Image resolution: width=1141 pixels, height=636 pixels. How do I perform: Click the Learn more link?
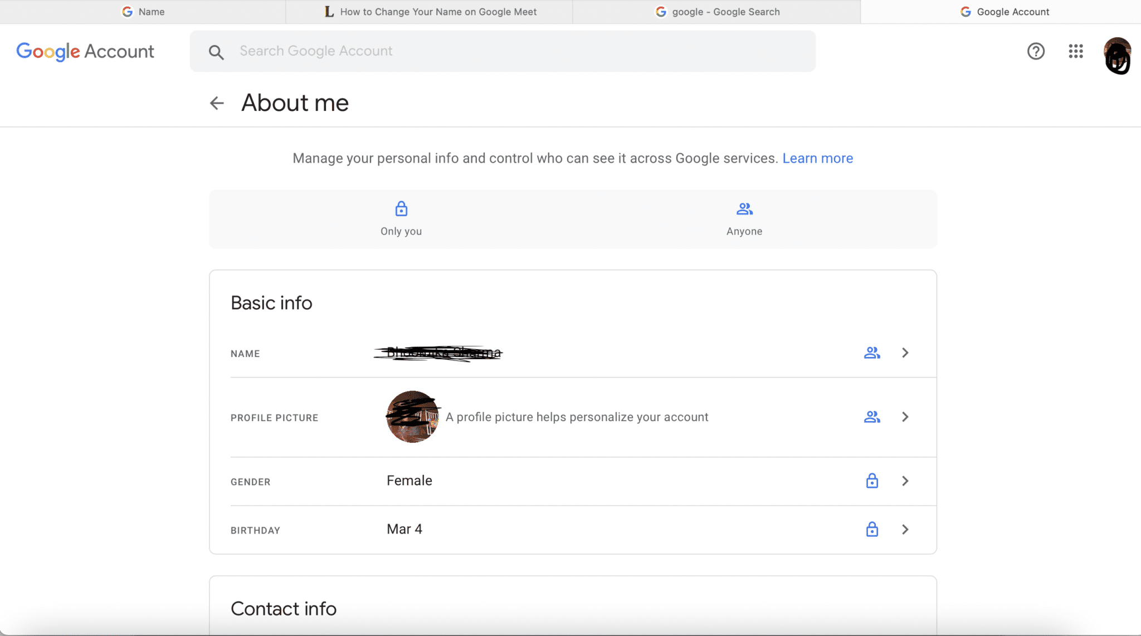click(817, 156)
